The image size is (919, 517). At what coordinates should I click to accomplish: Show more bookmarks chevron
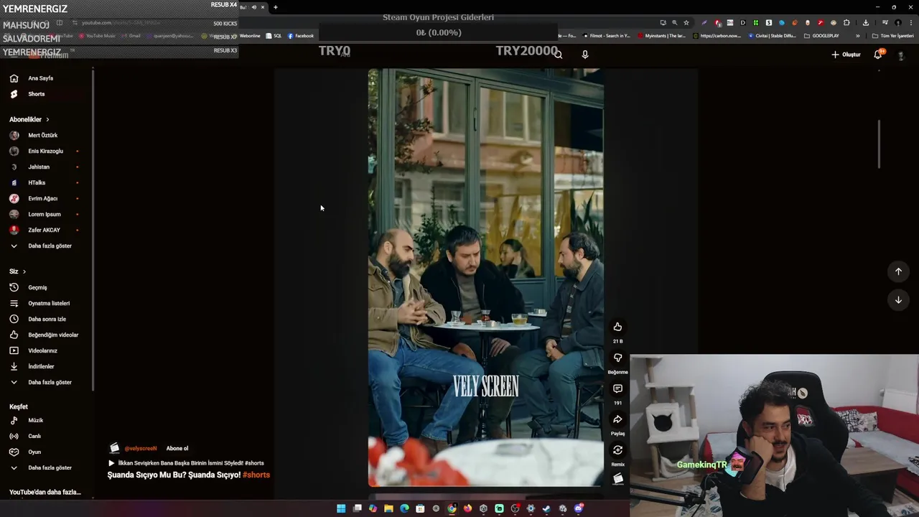click(x=858, y=36)
